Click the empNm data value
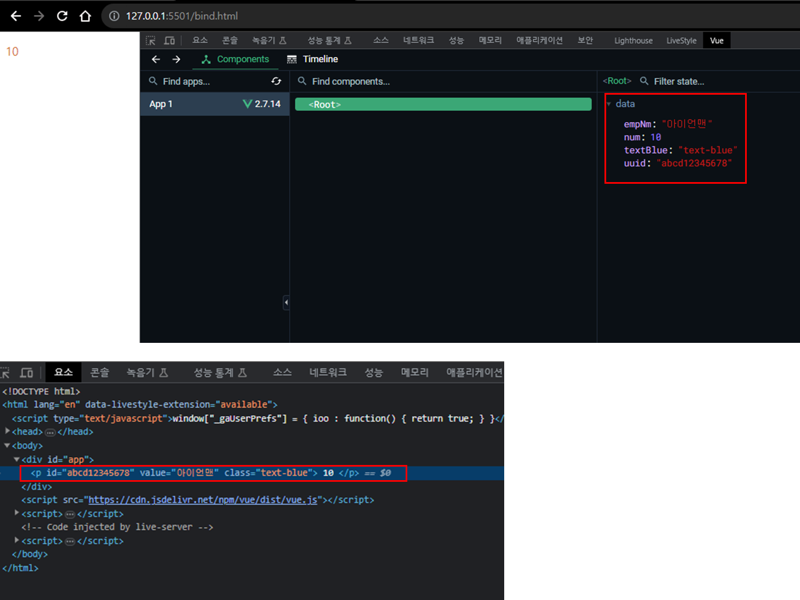 [x=687, y=124]
